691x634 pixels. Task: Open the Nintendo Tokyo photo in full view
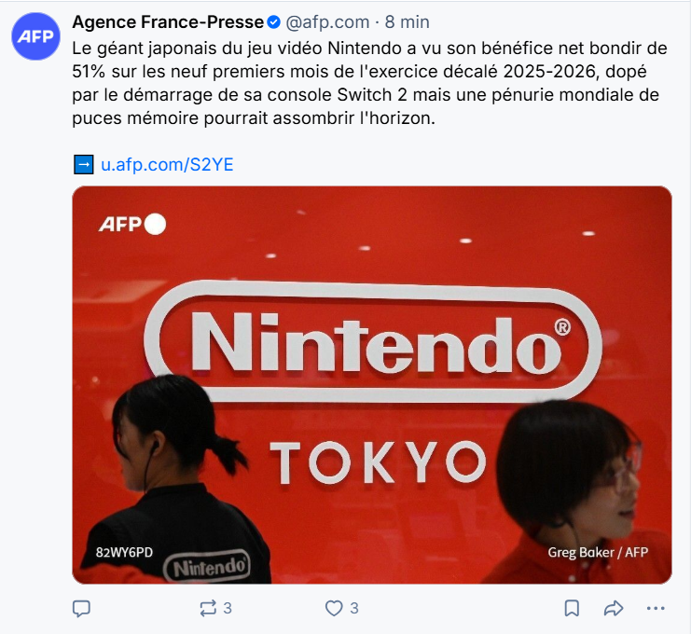click(x=372, y=385)
